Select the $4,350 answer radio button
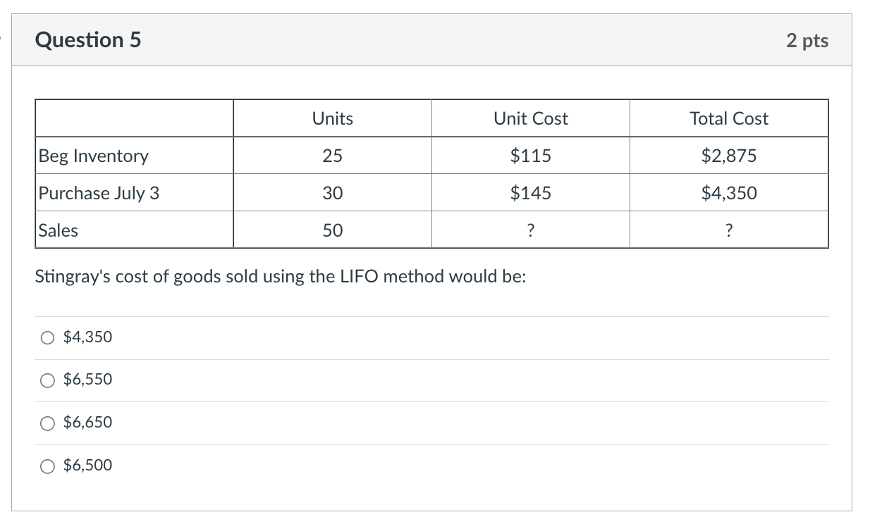 click(47, 338)
